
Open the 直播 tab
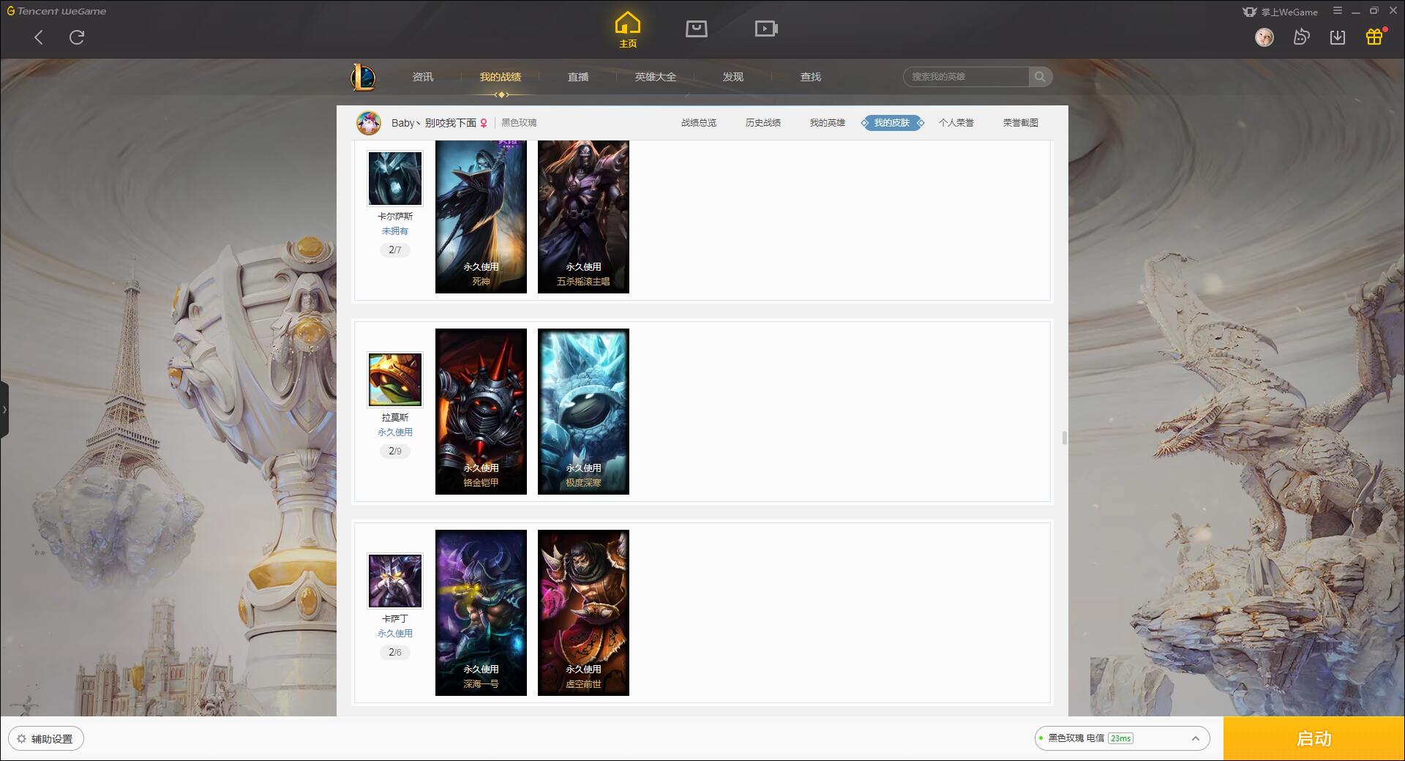click(x=578, y=77)
